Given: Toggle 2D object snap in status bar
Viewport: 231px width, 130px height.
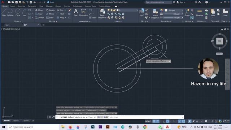Looking at the screenshot, I should coord(183,121).
